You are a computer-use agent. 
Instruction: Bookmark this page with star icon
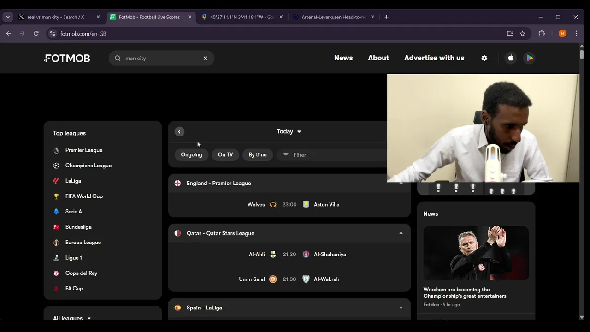522,34
